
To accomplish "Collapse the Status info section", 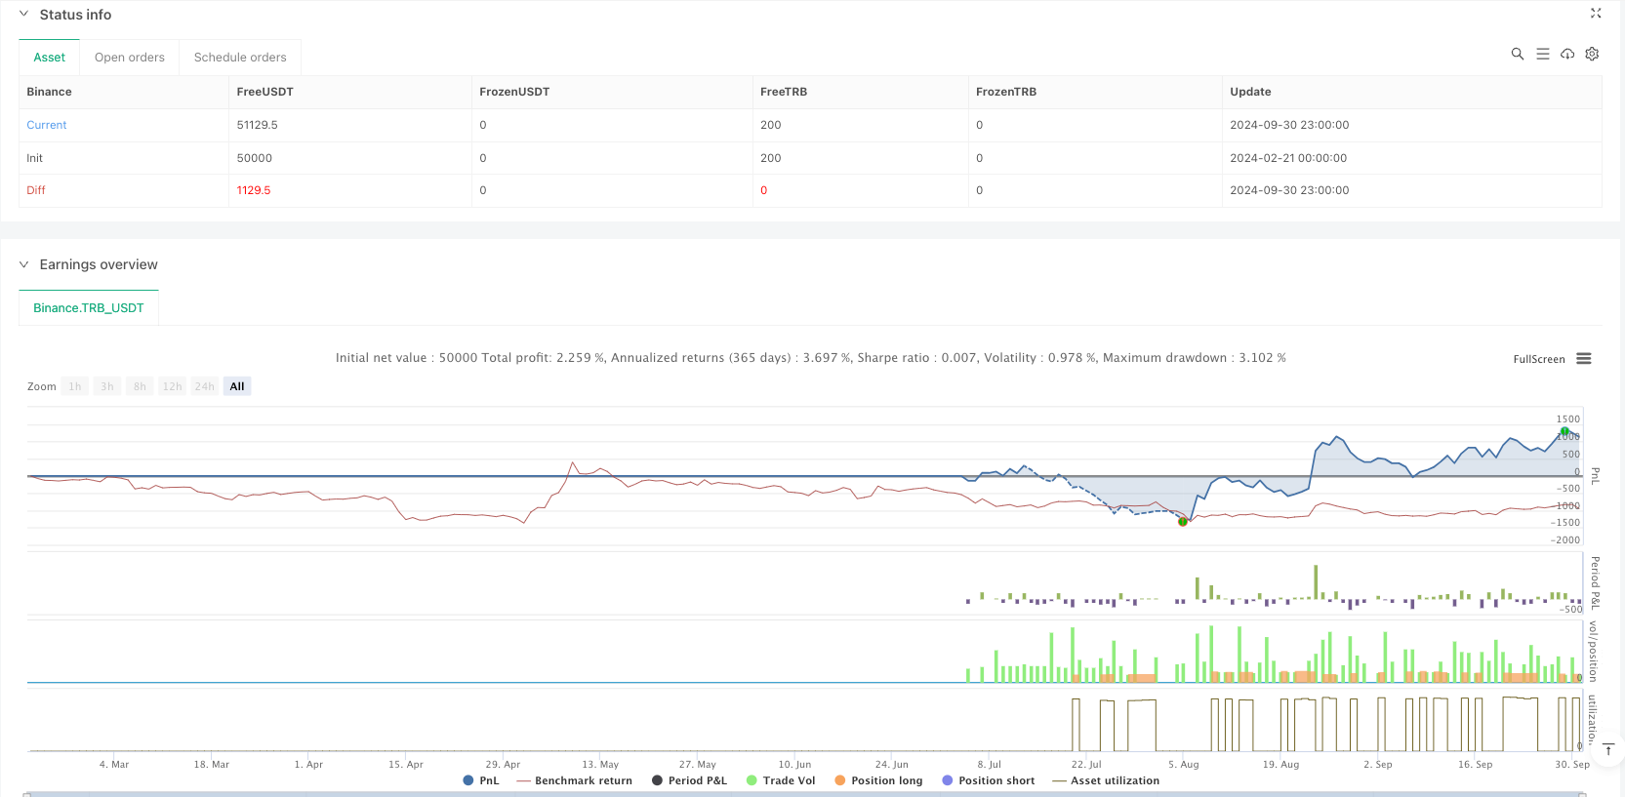I will coord(24,15).
